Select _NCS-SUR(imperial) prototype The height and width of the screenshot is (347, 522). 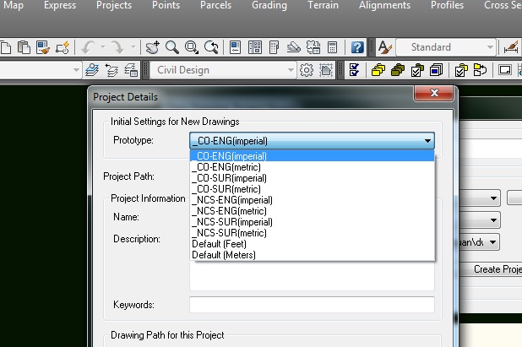pos(313,222)
